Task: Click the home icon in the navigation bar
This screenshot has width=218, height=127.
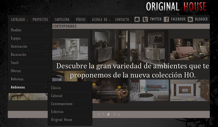Action: (x=137, y=19)
